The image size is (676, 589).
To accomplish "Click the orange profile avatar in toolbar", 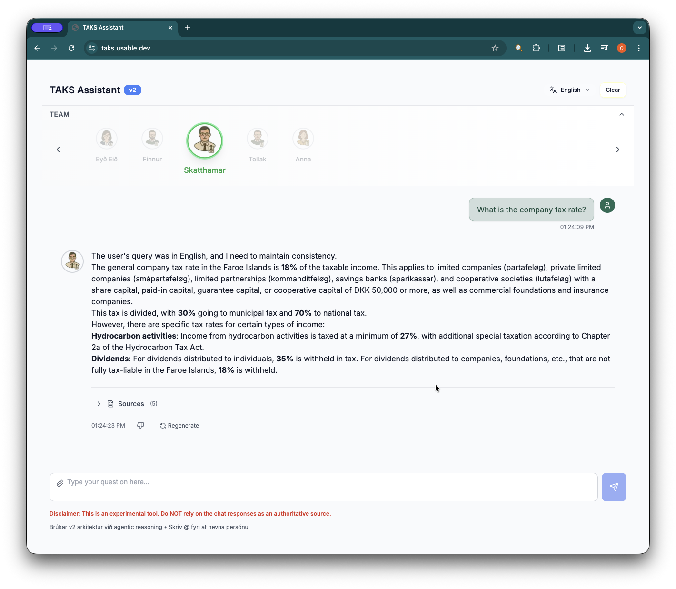I will tap(622, 48).
